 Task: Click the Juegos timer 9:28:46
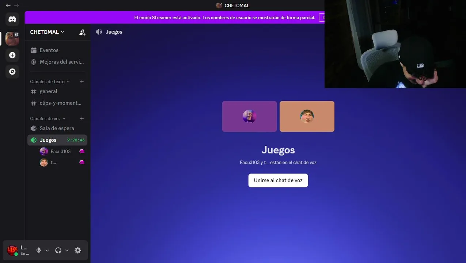click(76, 140)
